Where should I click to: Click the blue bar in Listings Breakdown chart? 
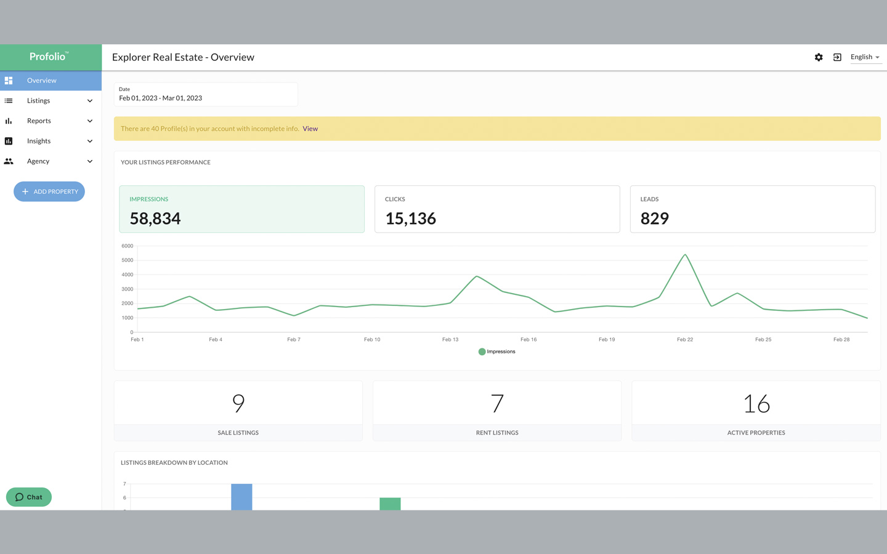pyautogui.click(x=241, y=496)
